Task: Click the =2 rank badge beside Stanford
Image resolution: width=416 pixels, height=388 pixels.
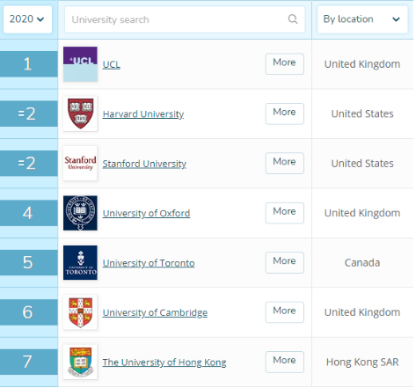Action: tap(28, 164)
